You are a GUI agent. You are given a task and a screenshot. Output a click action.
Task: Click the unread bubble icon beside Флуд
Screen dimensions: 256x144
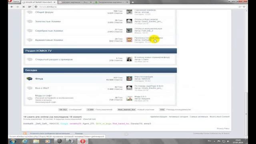[30, 79]
